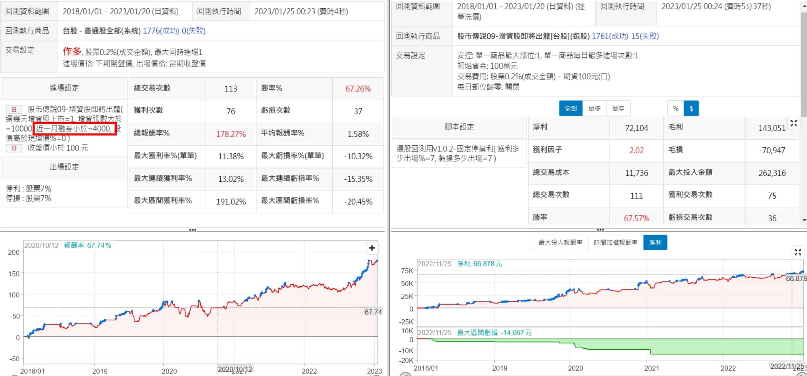Open the 1776(成功) 0(失敗) link
807x376 pixels.
coord(174,31)
